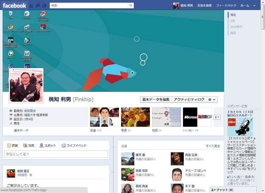The width and height of the screenshot is (265, 193).
Task: Click the search magnifier button
Action: (x=131, y=5)
